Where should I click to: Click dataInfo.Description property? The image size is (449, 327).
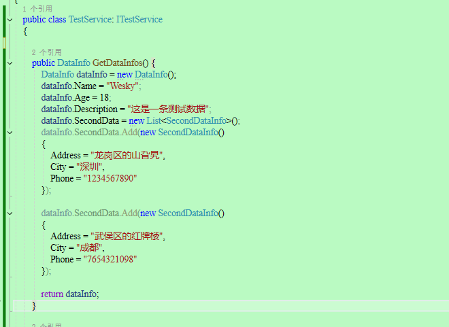coord(80,109)
